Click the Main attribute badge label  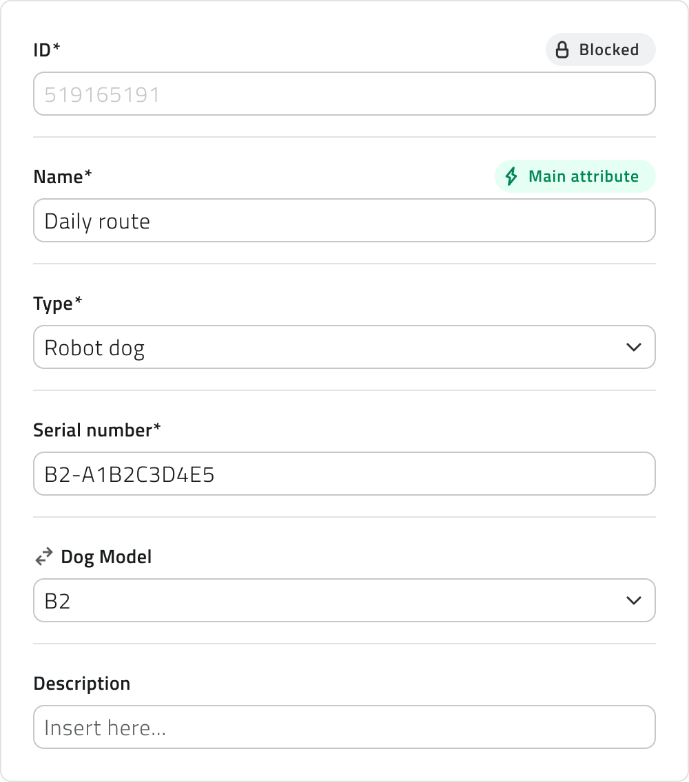click(583, 177)
